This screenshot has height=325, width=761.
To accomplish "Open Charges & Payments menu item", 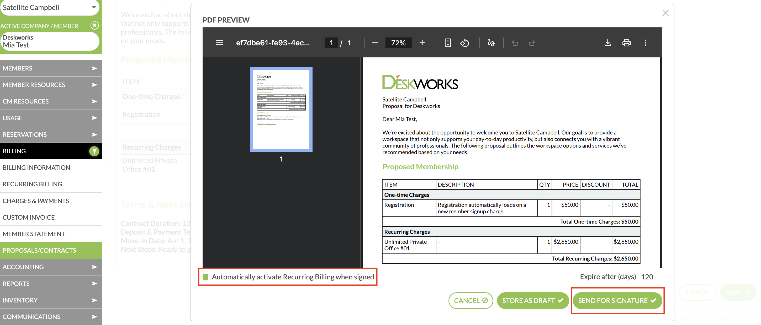I will click(36, 201).
